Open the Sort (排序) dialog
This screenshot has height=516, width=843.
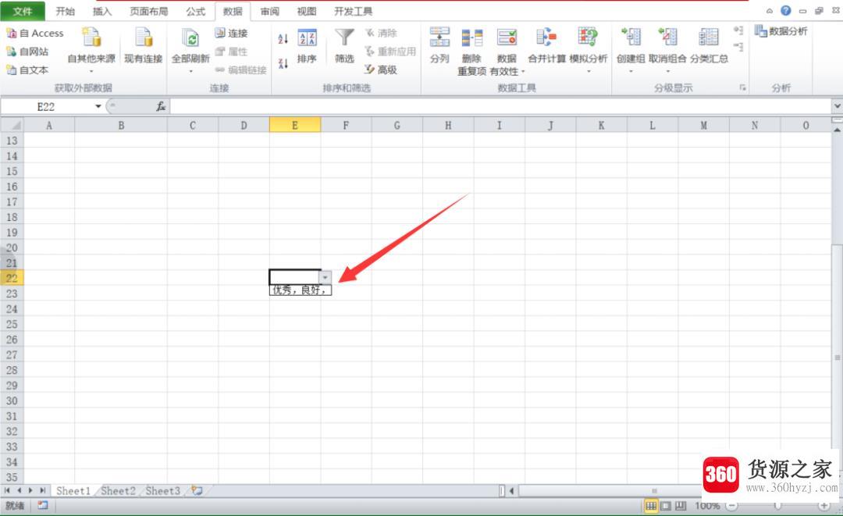point(307,46)
